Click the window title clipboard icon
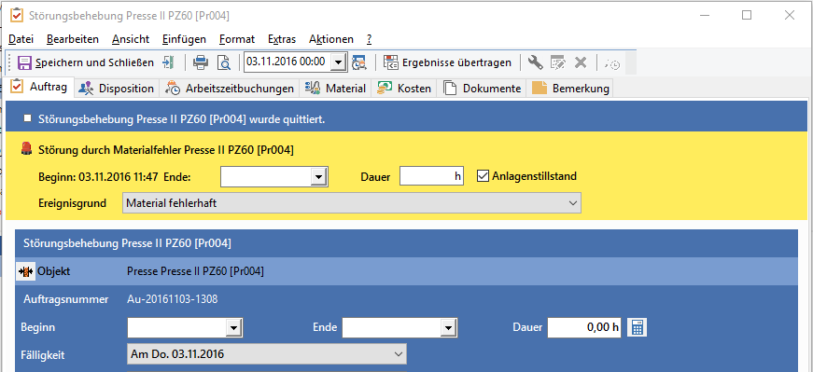Viewport: 813px width, 372px height. tap(17, 15)
